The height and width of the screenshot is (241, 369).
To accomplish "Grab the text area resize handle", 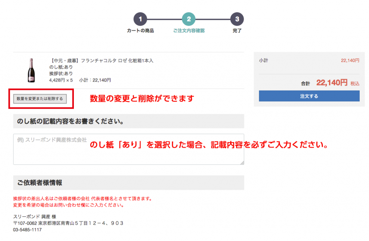I will 242,163.
